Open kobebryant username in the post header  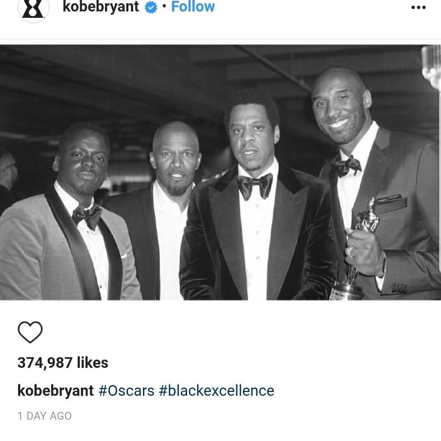pyautogui.click(x=101, y=7)
